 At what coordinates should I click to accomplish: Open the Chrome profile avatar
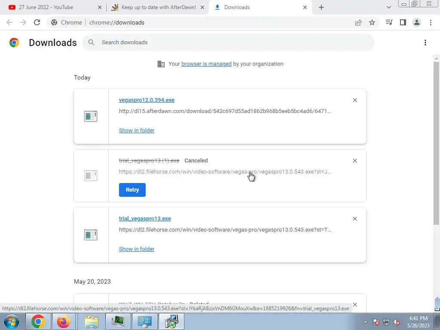tap(417, 22)
